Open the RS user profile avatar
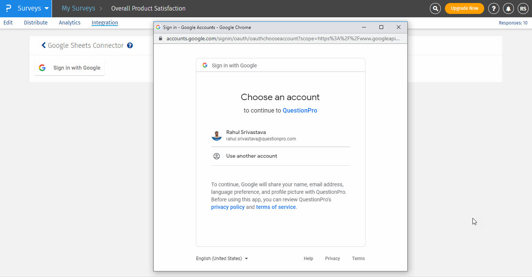532x277 pixels. [523, 8]
